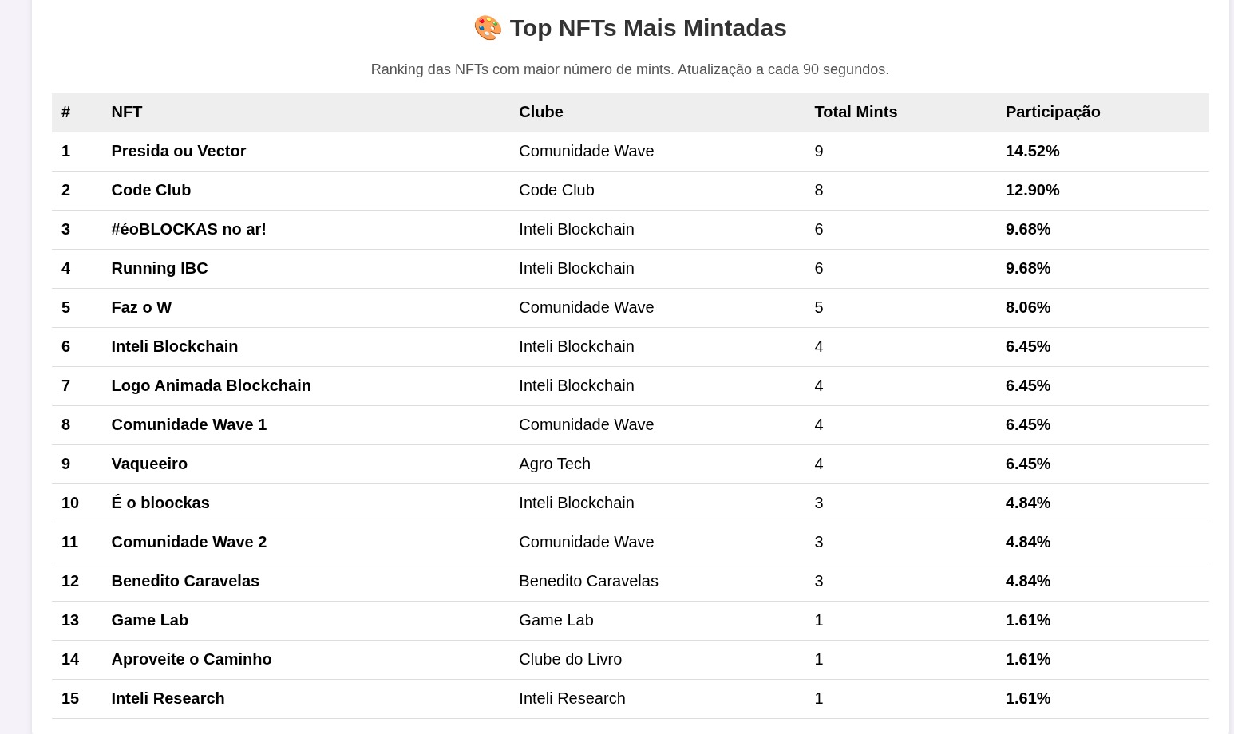Click the Comunidade Wave 1 NFT
This screenshot has width=1234, height=734.
click(x=188, y=424)
